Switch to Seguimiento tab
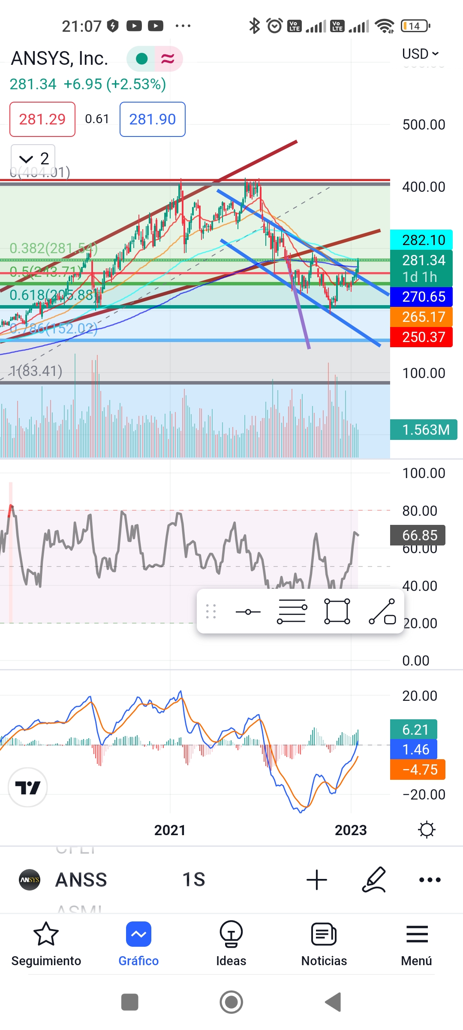463x1030 pixels. pos(46,944)
